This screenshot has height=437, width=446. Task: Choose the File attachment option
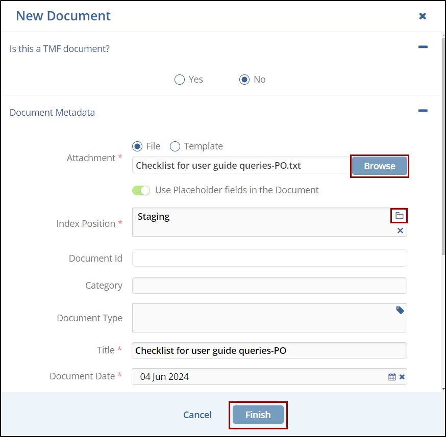pyautogui.click(x=137, y=146)
